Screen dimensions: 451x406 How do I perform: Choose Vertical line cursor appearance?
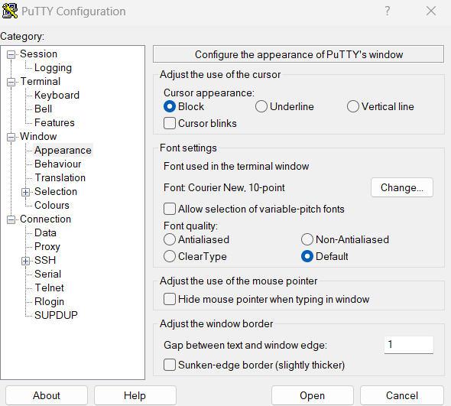click(x=353, y=106)
